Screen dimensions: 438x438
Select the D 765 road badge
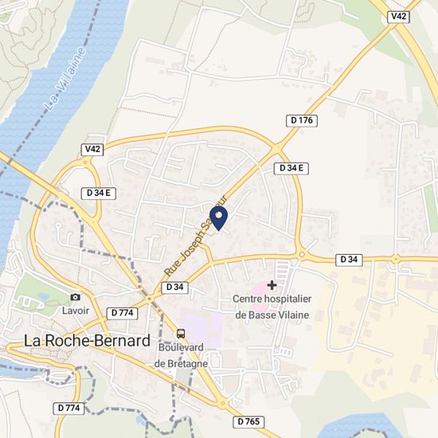248,422
